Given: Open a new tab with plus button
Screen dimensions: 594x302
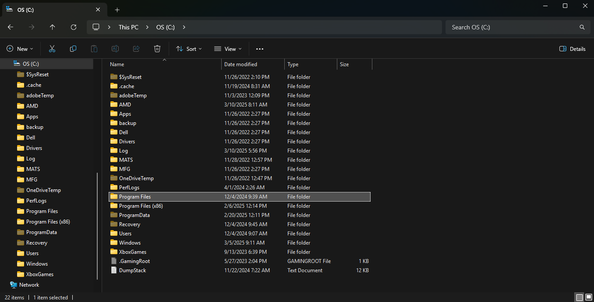Looking at the screenshot, I should (117, 10).
